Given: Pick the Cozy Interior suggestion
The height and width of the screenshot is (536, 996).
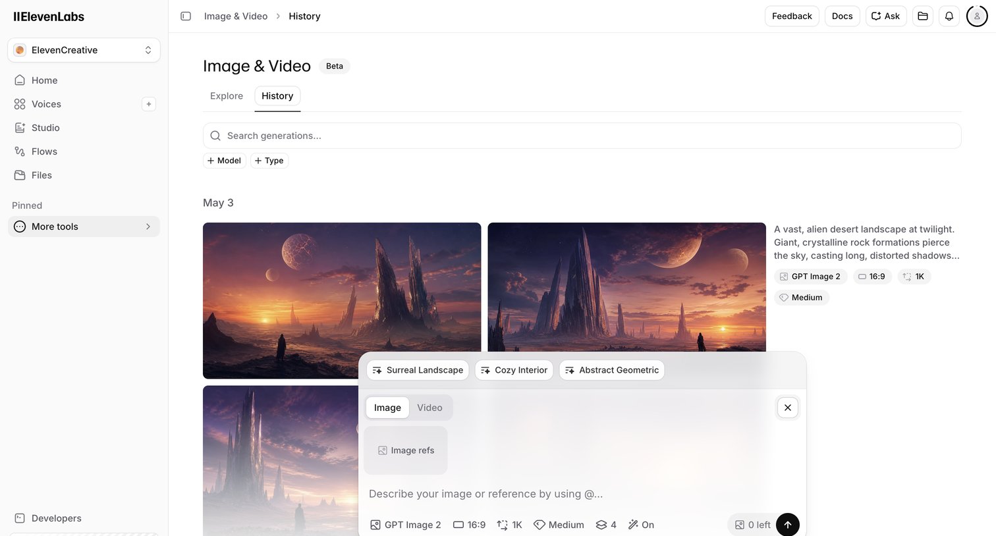Looking at the screenshot, I should point(514,370).
